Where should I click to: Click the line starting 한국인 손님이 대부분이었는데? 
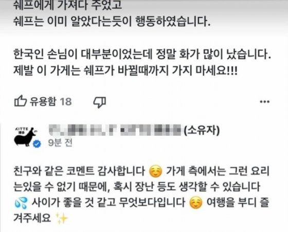[142, 54]
